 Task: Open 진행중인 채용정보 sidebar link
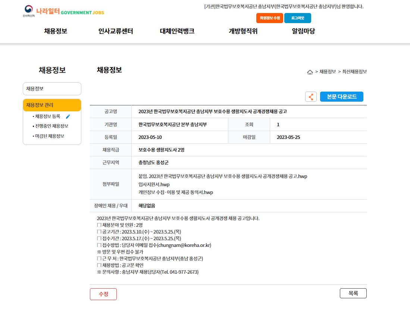[51, 126]
